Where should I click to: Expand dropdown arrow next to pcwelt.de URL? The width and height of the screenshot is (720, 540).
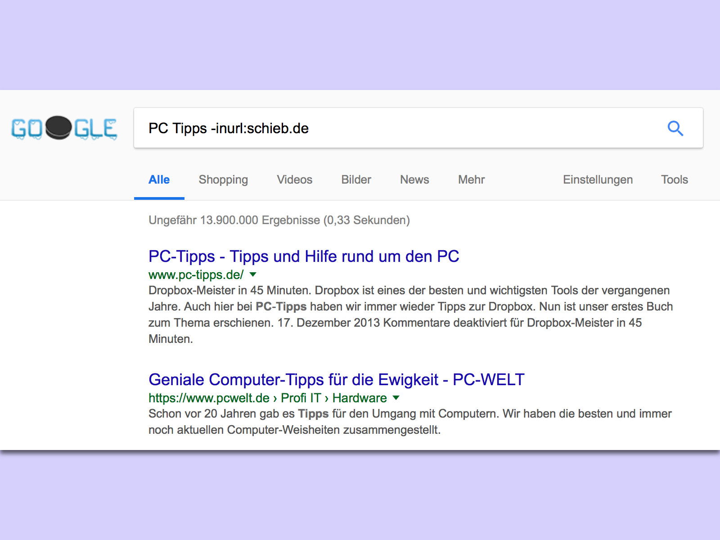396,397
